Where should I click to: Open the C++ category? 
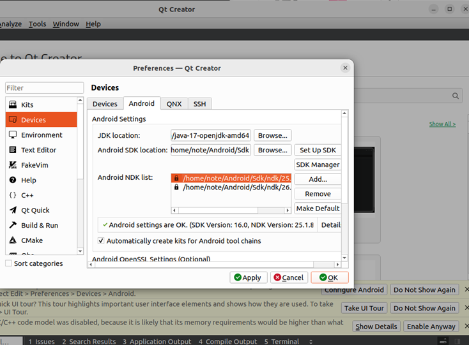42,195
